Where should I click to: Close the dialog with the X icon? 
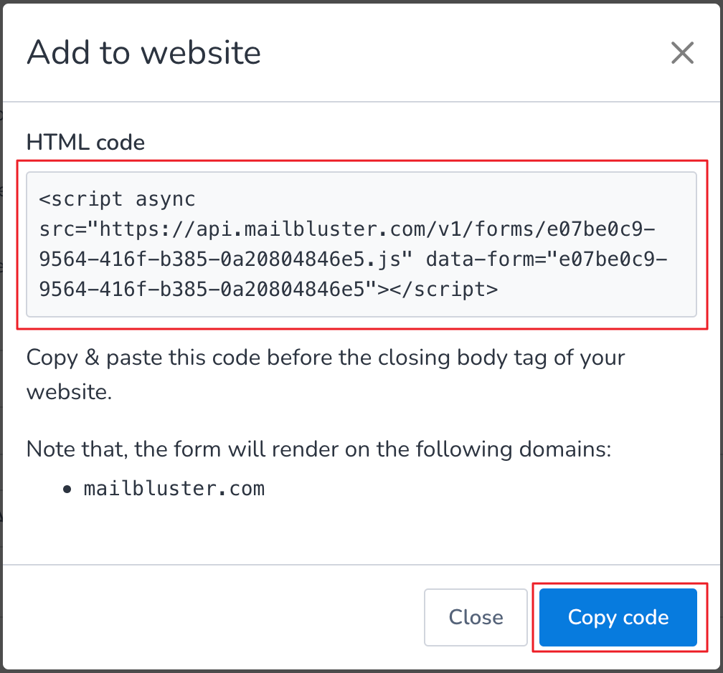coord(681,53)
